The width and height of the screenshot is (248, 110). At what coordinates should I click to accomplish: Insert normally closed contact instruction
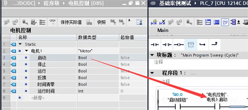tap(167, 45)
